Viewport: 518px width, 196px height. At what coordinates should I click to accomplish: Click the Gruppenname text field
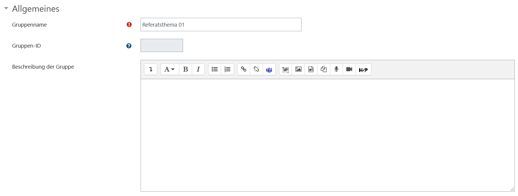click(221, 25)
